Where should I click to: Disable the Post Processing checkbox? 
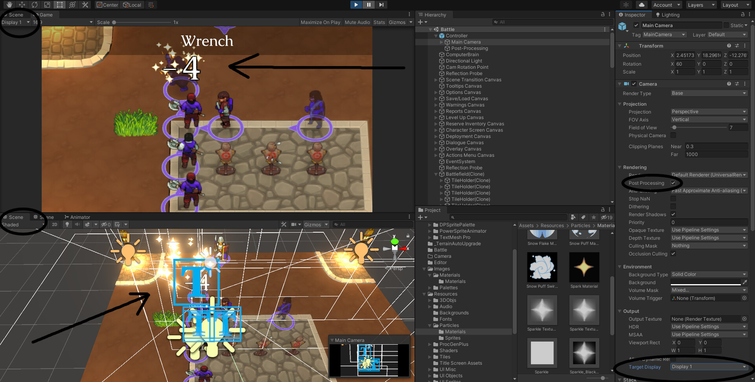pyautogui.click(x=673, y=183)
